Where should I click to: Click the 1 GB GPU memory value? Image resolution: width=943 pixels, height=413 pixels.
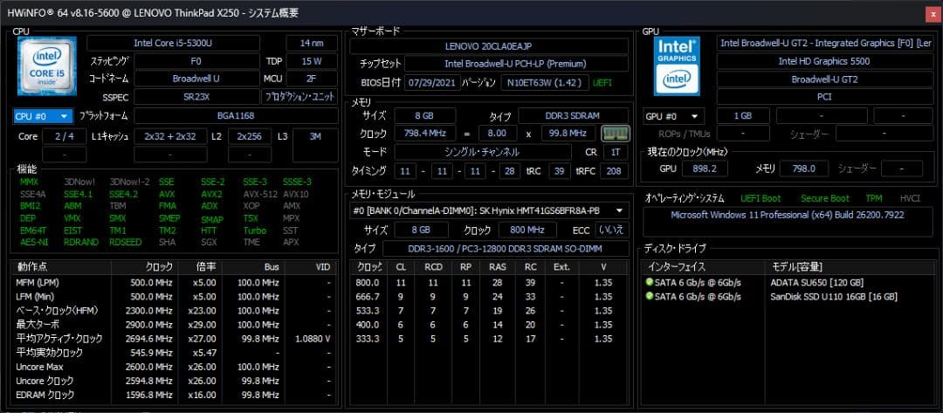point(743,116)
